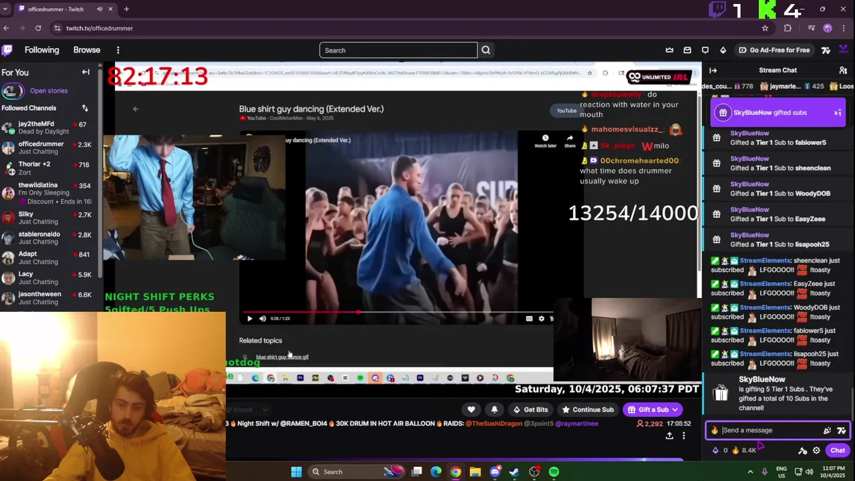This screenshot has height=481, width=855.
Task: Collapse the Stream Chat panel
Action: pyautogui.click(x=713, y=70)
